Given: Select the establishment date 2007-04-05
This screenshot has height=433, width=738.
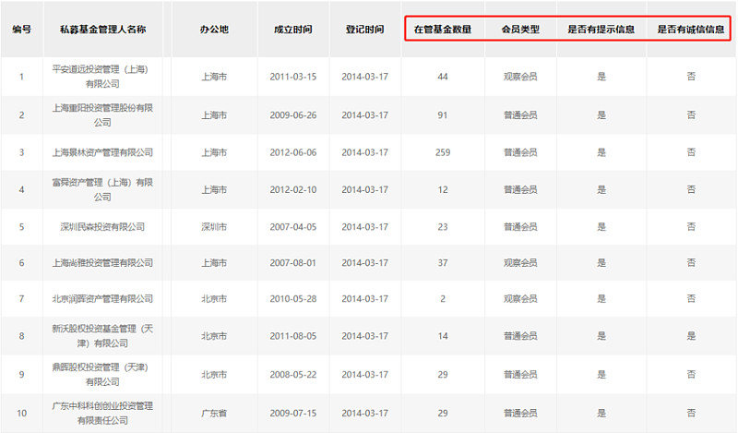Looking at the screenshot, I should pyautogui.click(x=293, y=226).
